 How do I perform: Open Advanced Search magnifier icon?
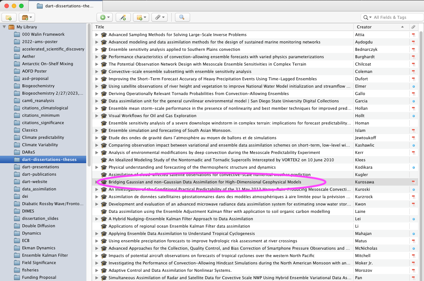point(182,17)
